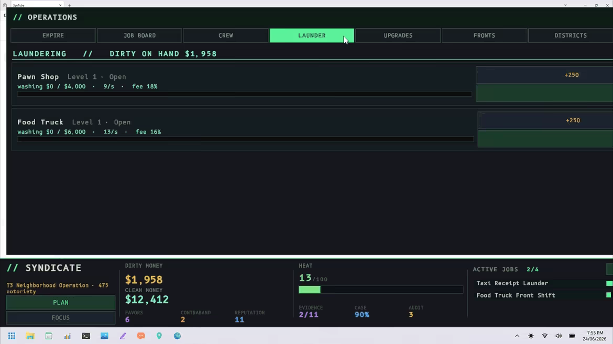
Task: Open the taskbar clock showing 7:55 PM
Action: tap(595, 336)
